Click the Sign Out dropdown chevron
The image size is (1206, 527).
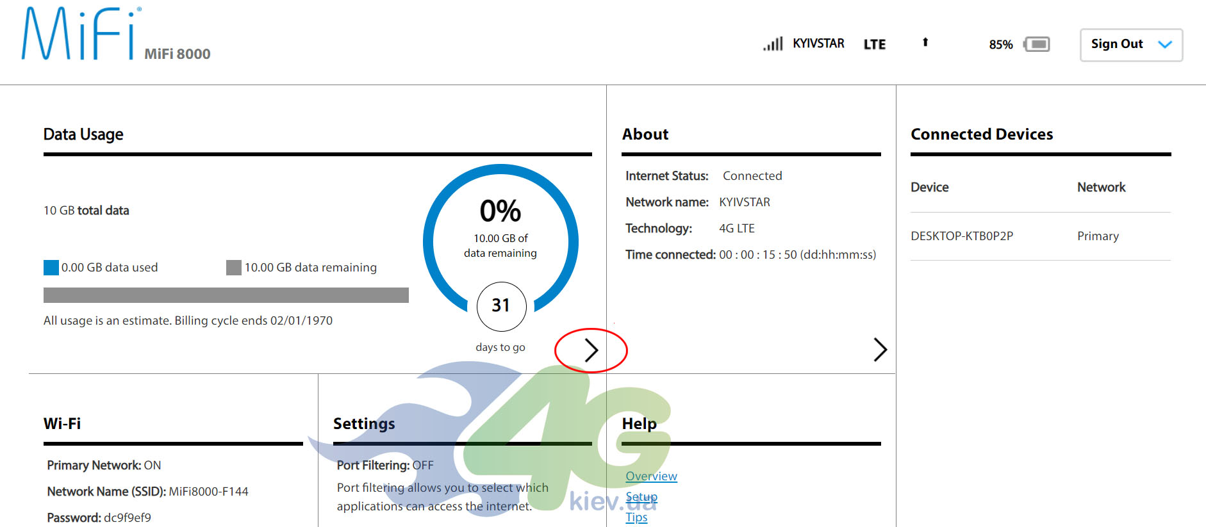pos(1165,44)
